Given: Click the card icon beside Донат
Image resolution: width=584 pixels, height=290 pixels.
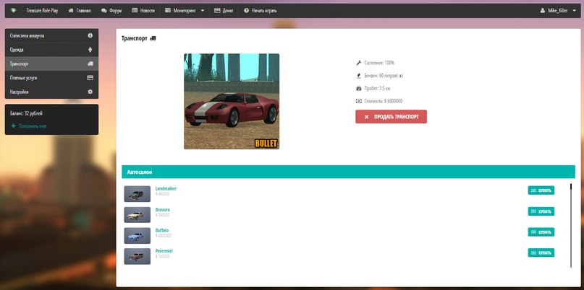Looking at the screenshot, I should (217, 11).
